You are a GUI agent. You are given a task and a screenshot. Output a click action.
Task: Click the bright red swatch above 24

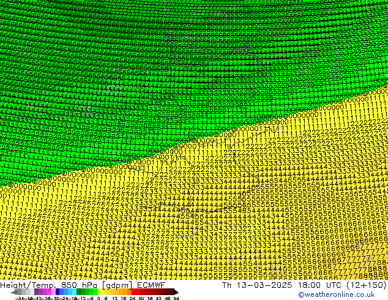(133, 292)
